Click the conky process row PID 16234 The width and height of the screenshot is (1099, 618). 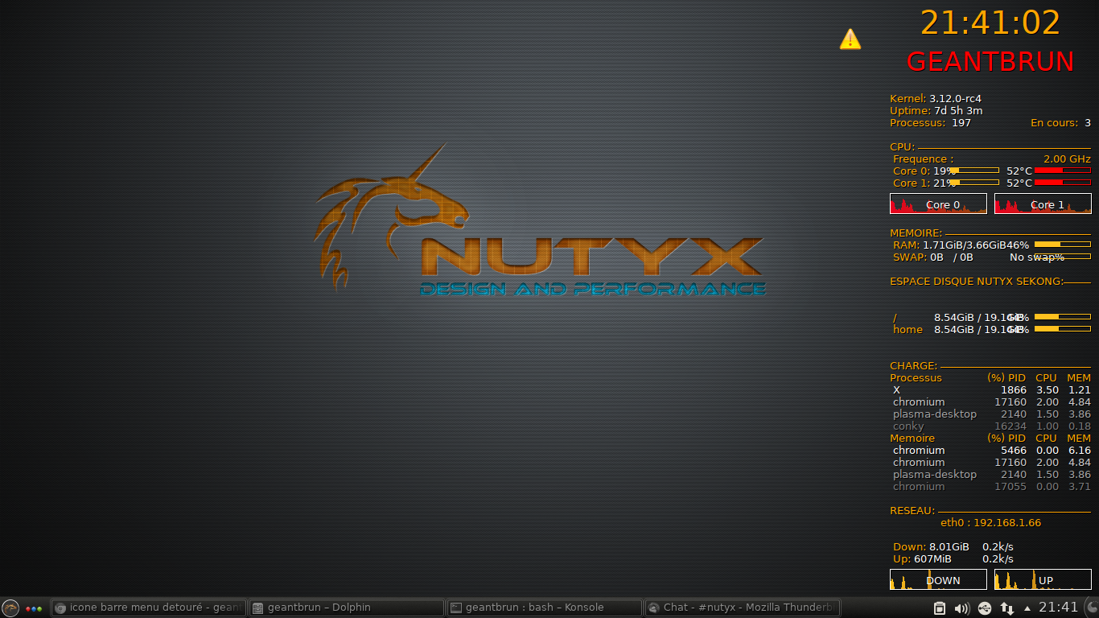coord(991,426)
